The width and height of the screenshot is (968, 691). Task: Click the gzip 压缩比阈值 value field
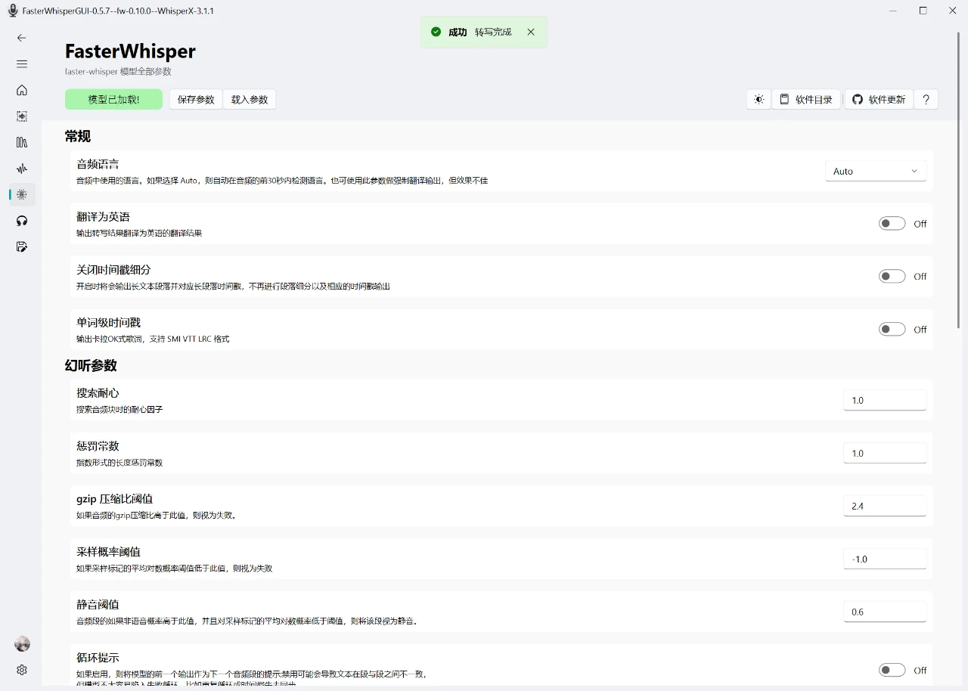click(x=885, y=507)
